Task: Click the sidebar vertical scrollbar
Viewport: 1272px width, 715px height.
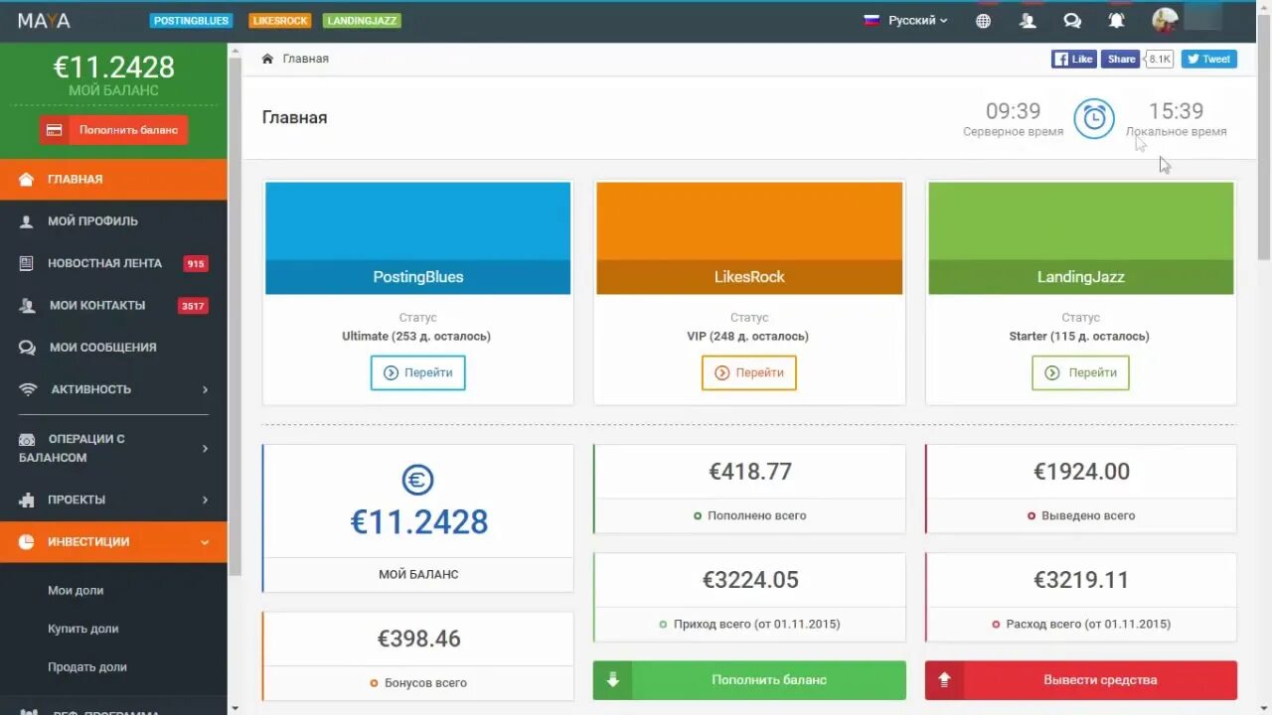Action: [x=235, y=316]
